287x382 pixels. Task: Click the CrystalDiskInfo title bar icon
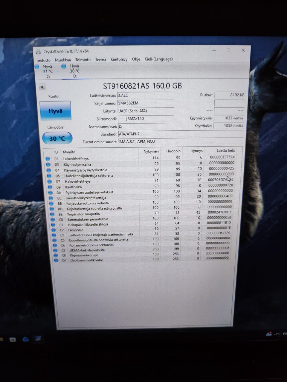39,51
